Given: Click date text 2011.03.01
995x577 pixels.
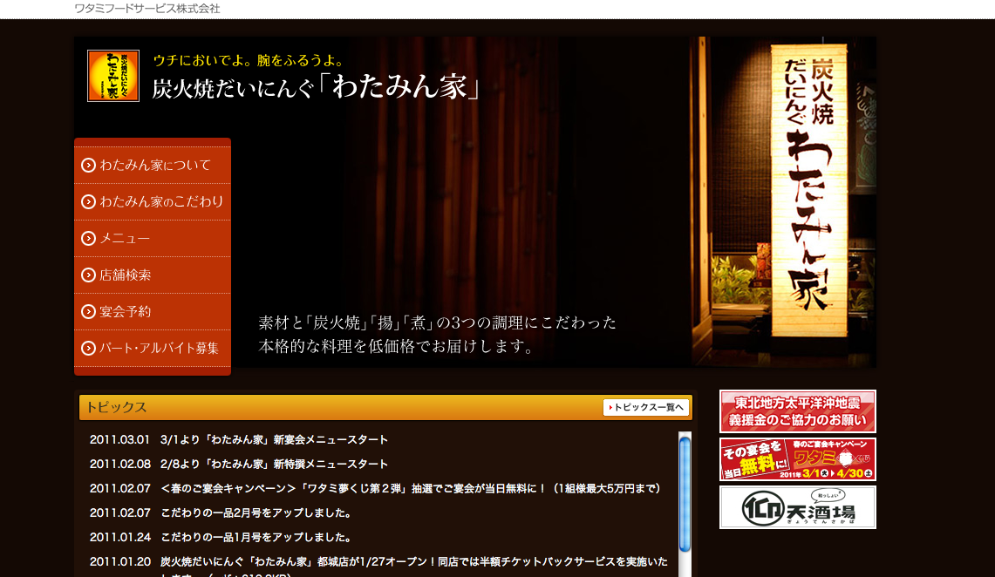Looking at the screenshot, I should click(x=119, y=439).
